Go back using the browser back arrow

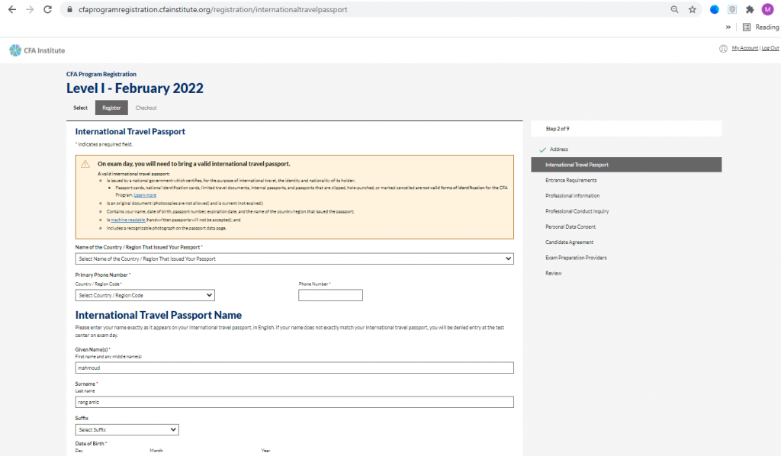(12, 9)
